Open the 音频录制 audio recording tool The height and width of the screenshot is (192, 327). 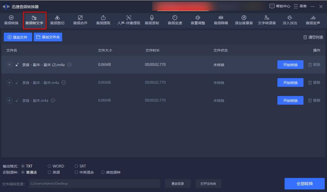(152, 20)
